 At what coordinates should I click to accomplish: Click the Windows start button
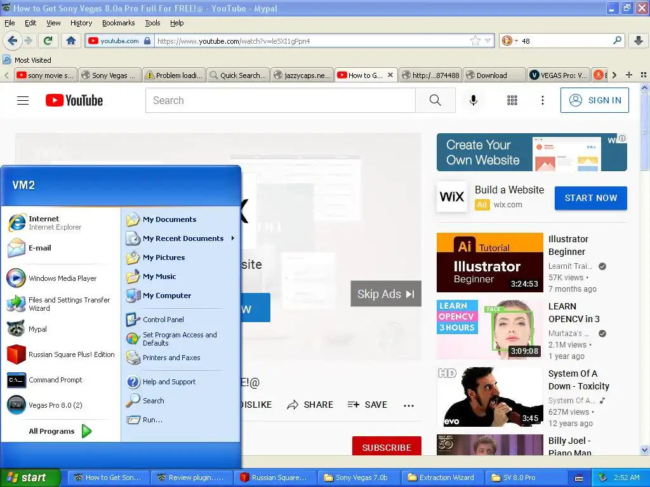(x=30, y=477)
